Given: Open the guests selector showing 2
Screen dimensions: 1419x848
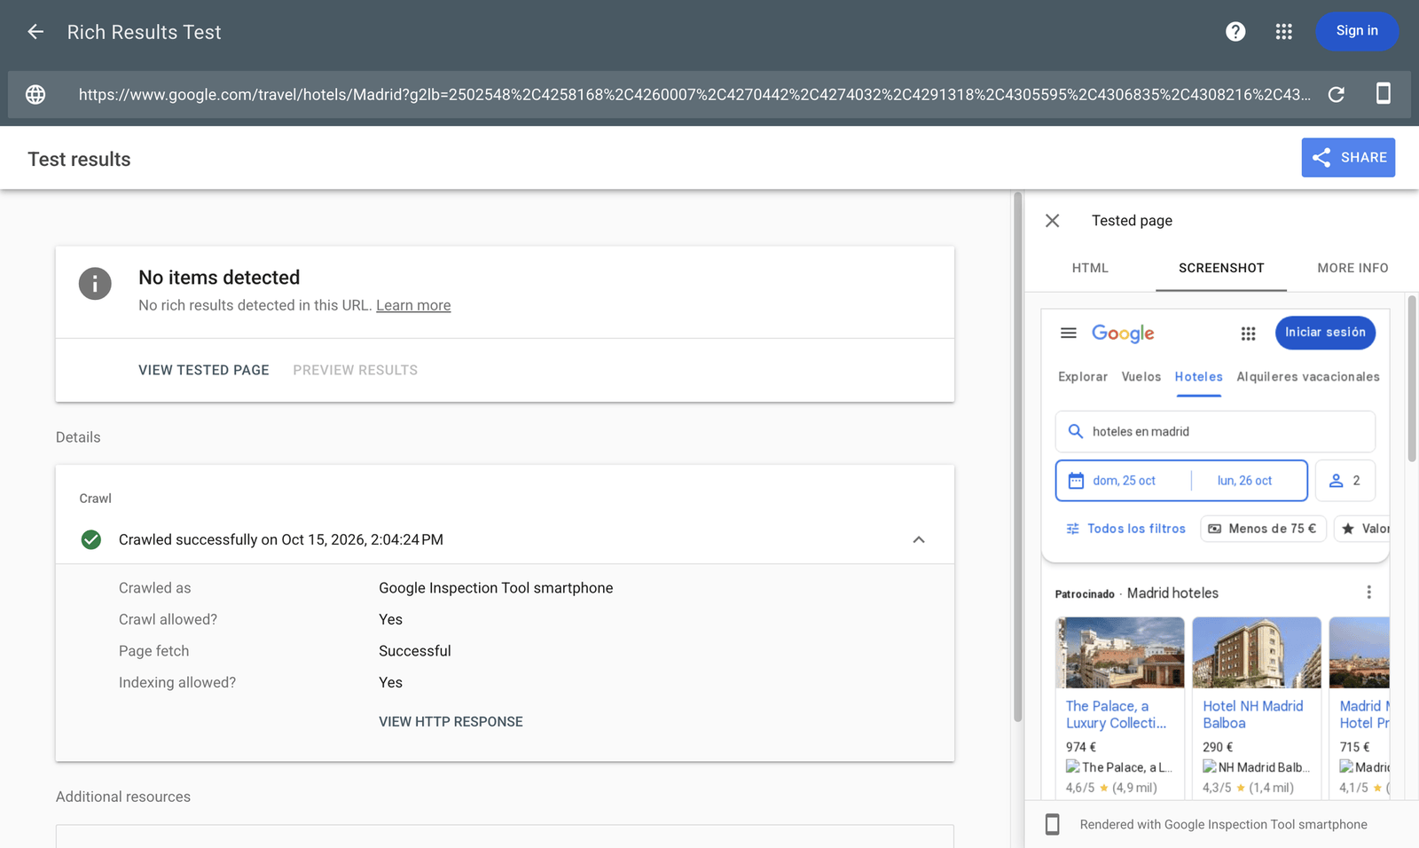Looking at the screenshot, I should coord(1345,481).
